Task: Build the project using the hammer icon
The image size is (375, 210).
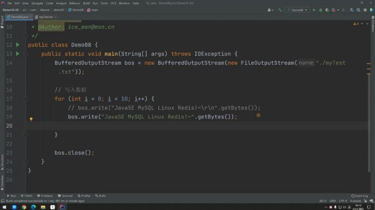Action: tap(280, 9)
